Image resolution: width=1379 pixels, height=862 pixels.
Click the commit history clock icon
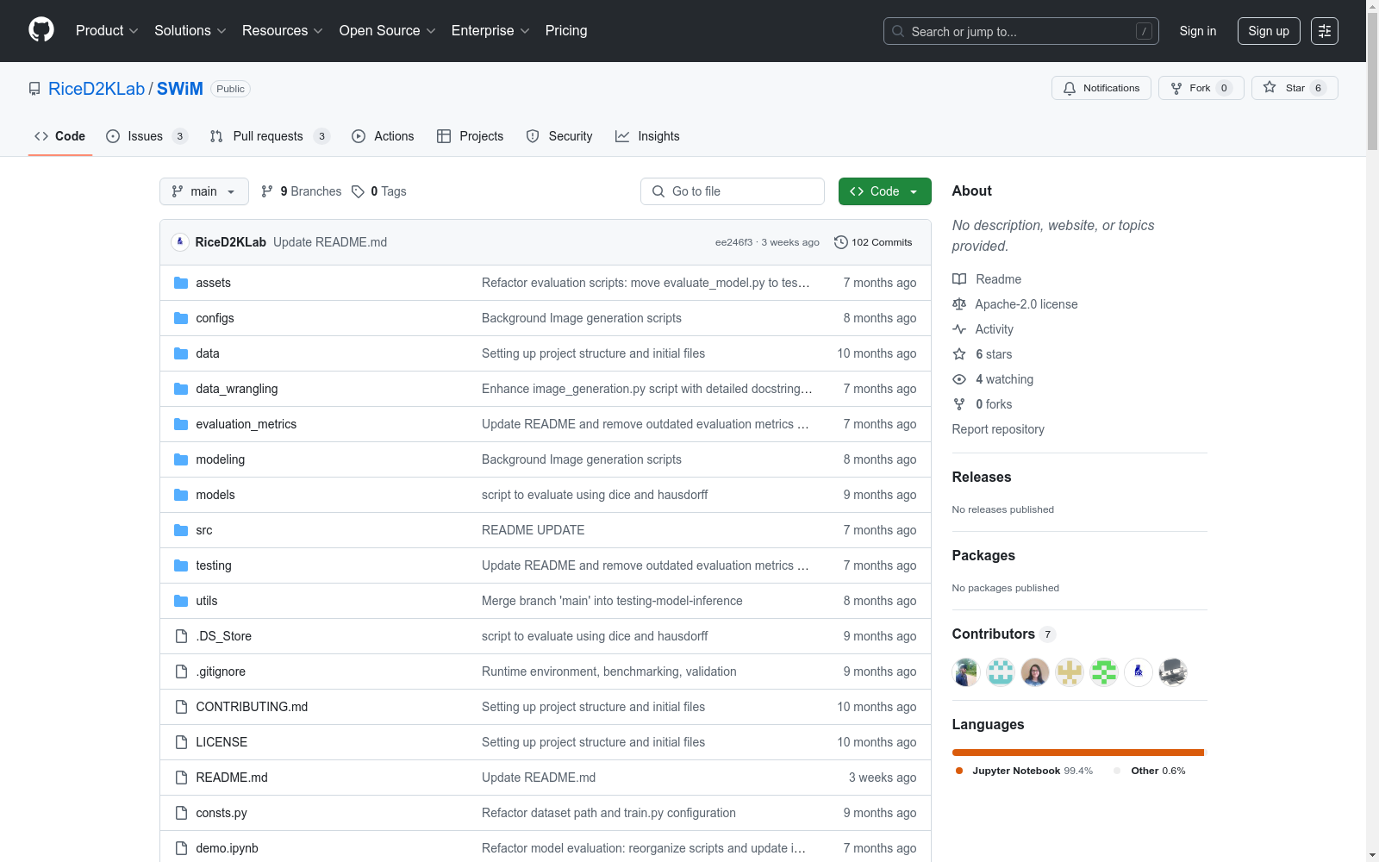[x=841, y=242]
